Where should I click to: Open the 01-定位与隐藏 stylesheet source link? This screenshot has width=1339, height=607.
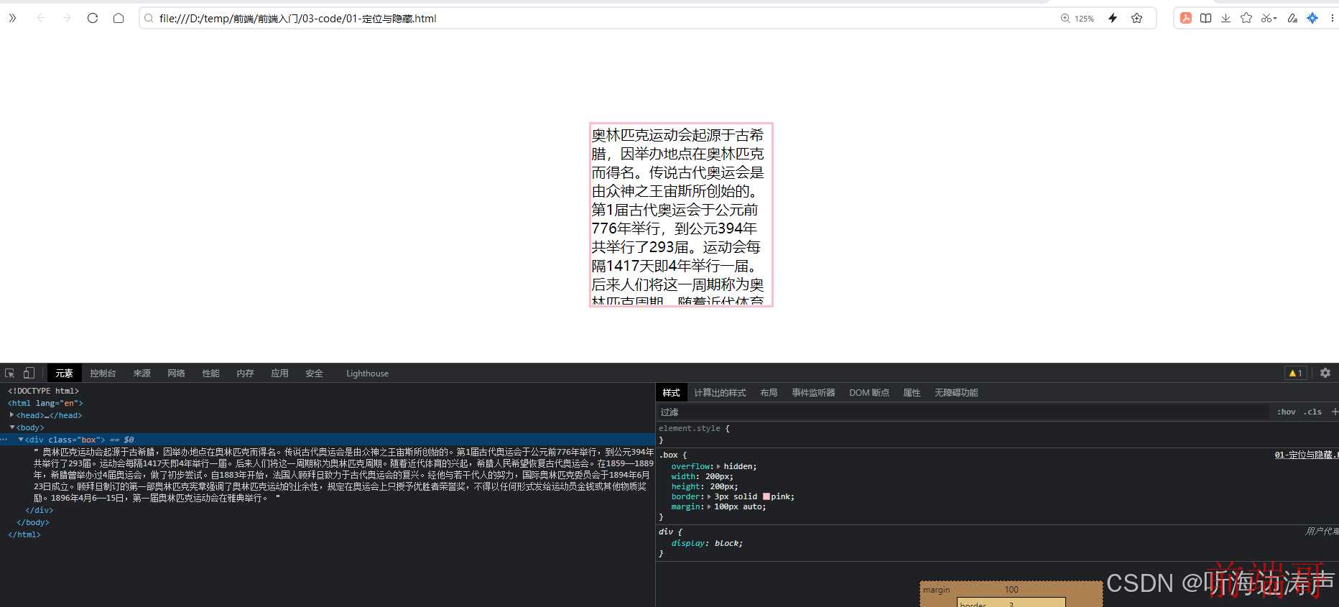[1306, 455]
